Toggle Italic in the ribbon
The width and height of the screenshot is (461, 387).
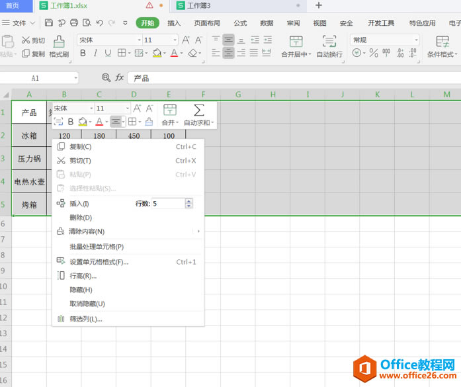[x=95, y=53]
